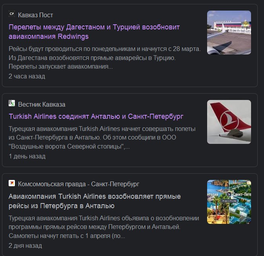Click the Комсомольская правда favicon icon
This screenshot has height=256, width=264.
[12, 183]
